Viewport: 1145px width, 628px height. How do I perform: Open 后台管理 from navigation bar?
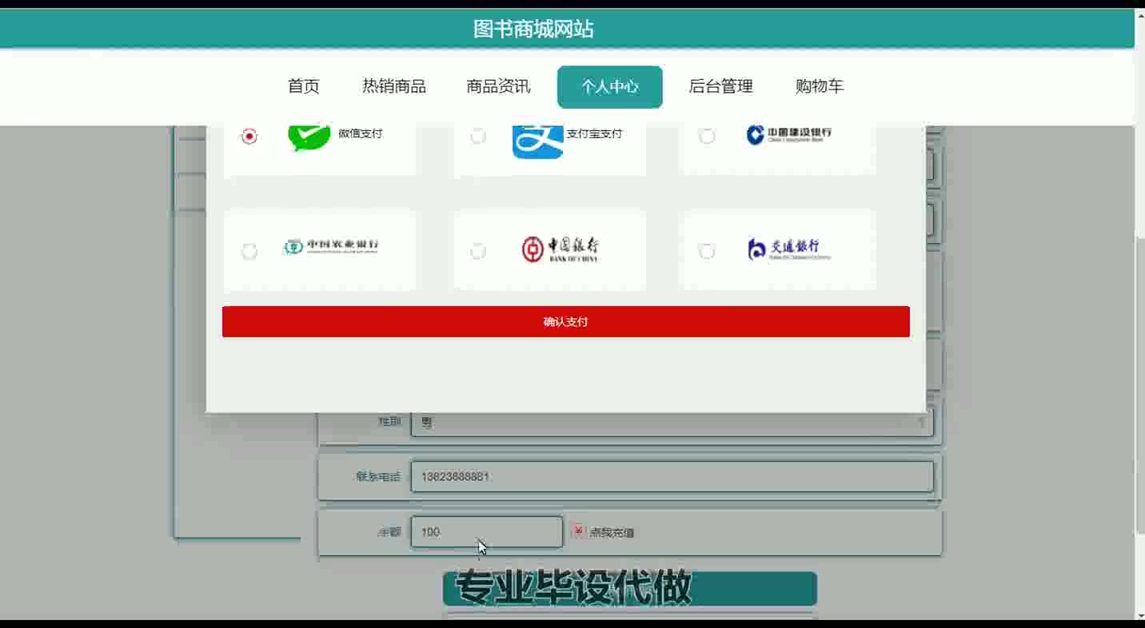(x=721, y=86)
